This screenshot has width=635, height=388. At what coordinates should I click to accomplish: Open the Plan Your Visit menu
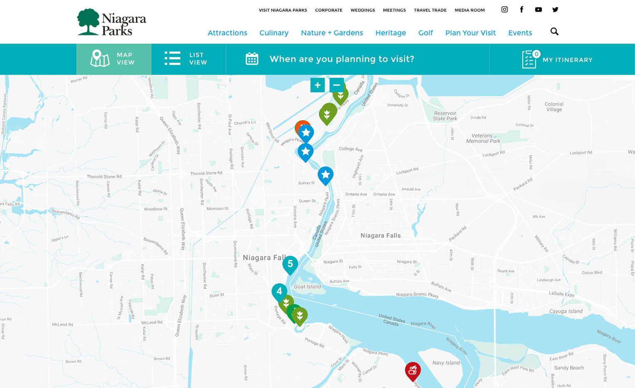point(471,33)
